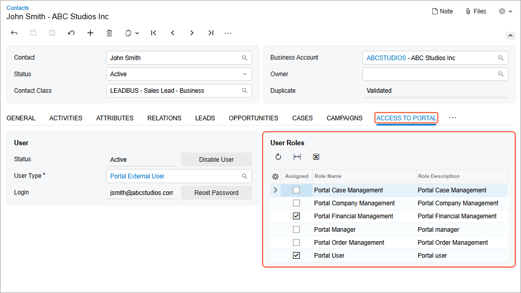The height and width of the screenshot is (293, 521).
Task: Open the Files attachment dialog
Action: [476, 11]
